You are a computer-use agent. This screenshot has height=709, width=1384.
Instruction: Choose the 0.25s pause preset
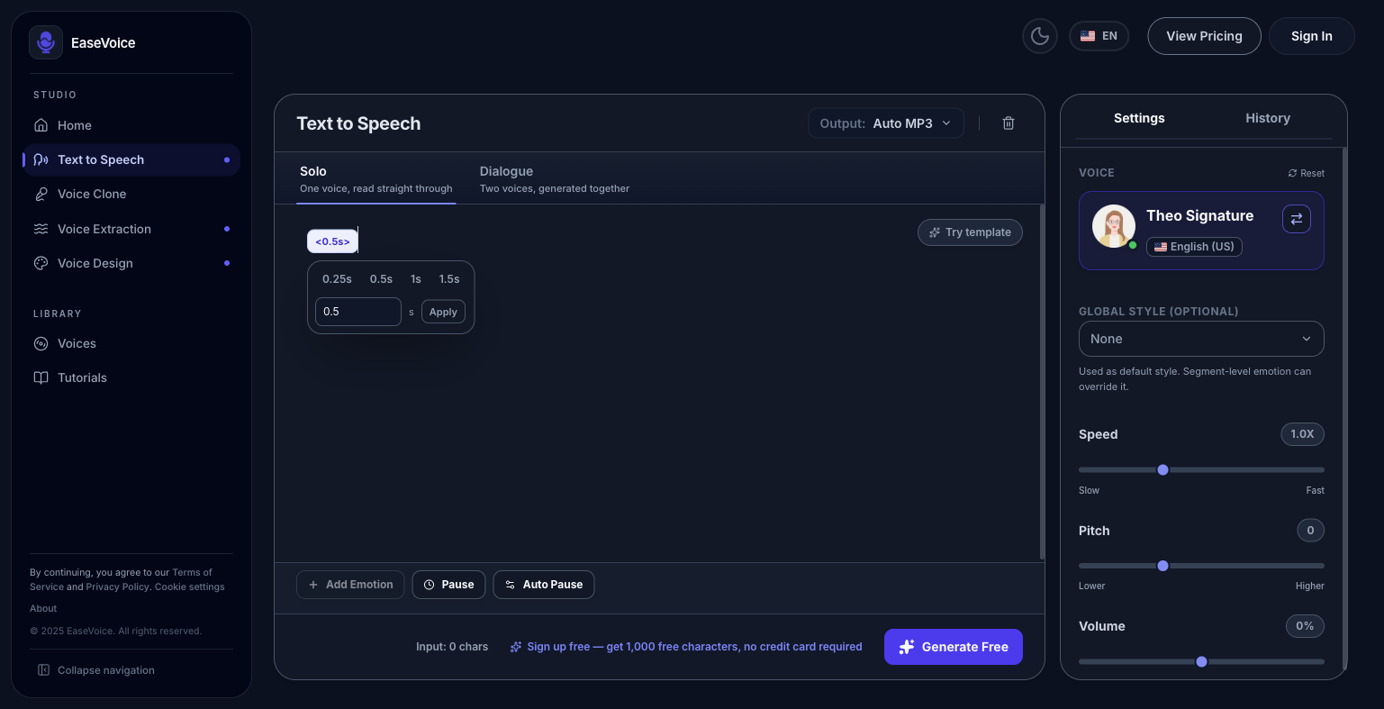tap(337, 279)
